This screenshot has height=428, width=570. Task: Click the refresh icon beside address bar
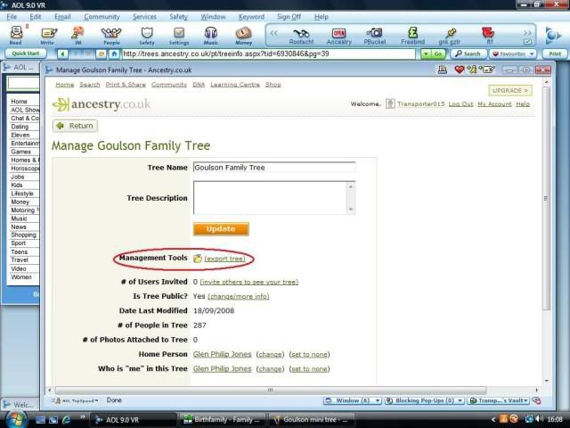(102, 53)
